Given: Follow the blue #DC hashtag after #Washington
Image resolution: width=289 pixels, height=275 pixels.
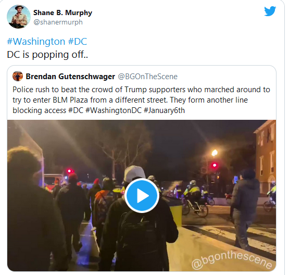Looking at the screenshot, I should (x=78, y=41).
